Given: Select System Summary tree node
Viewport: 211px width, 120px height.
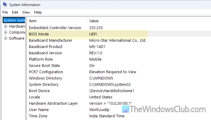Looking at the screenshot, I should [14, 20].
